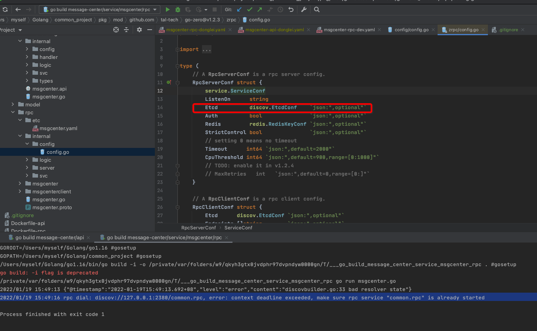
Task: Click github.com breadcrumb segment
Action: [x=142, y=20]
